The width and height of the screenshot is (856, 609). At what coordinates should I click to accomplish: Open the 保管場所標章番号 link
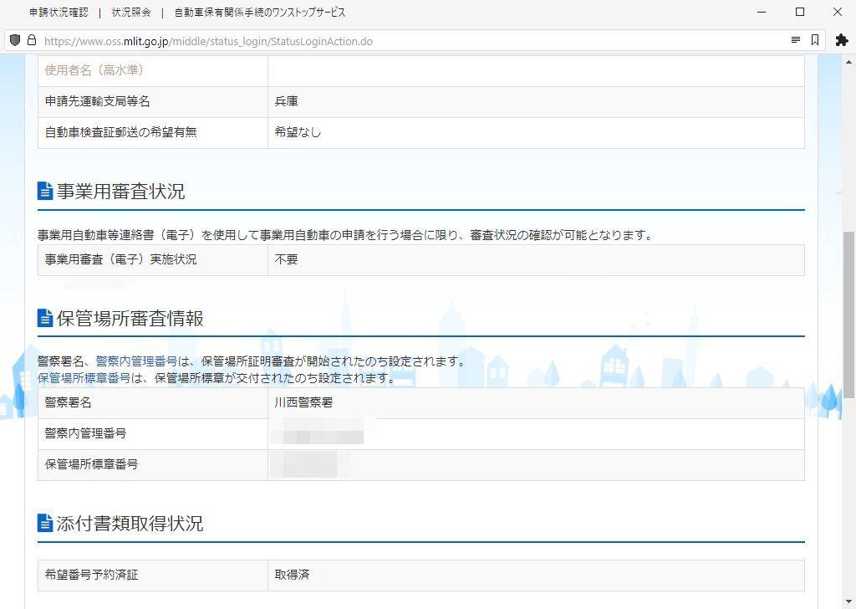coord(84,378)
